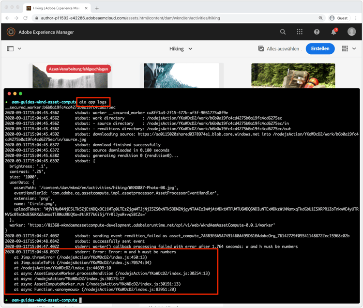Select the backpack forest asset thumbnail
This screenshot has height=308, width=363.
click(x=293, y=76)
